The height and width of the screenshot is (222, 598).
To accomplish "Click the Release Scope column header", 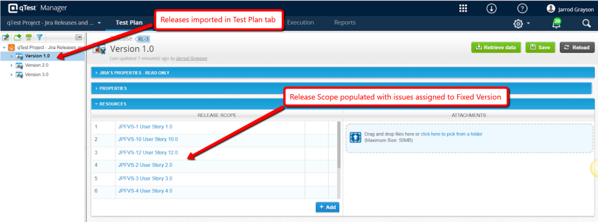I will 217,115.
